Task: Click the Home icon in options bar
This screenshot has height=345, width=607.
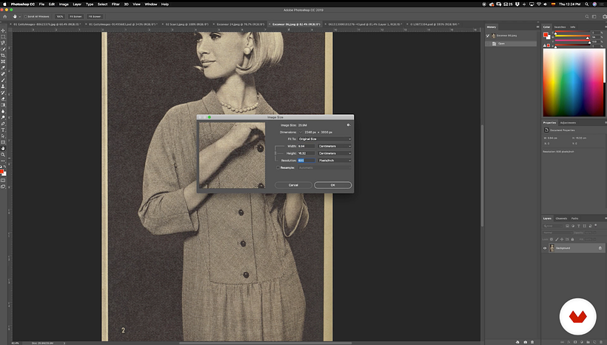Action: (x=4, y=16)
